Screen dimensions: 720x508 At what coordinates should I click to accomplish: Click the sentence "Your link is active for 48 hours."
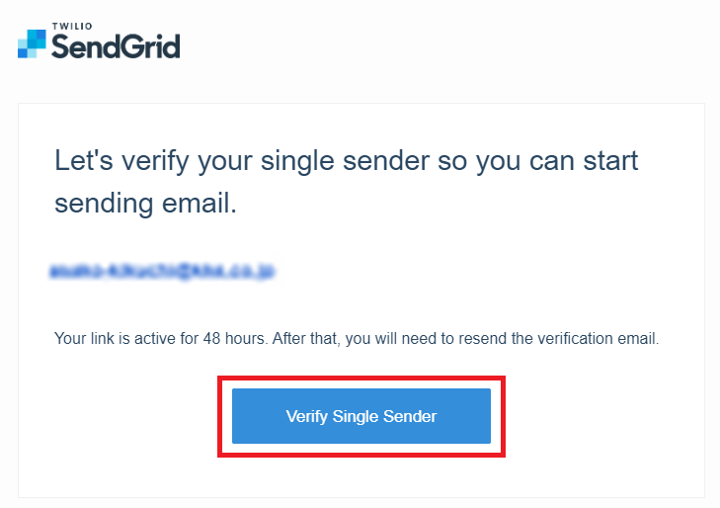(x=160, y=339)
